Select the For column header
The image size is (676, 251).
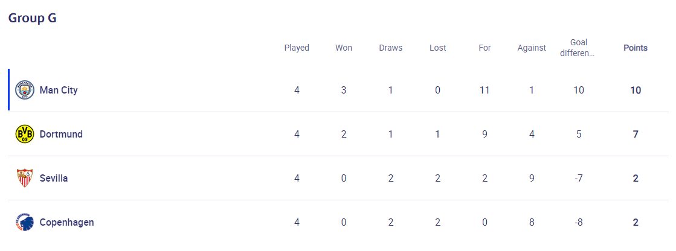tap(484, 48)
